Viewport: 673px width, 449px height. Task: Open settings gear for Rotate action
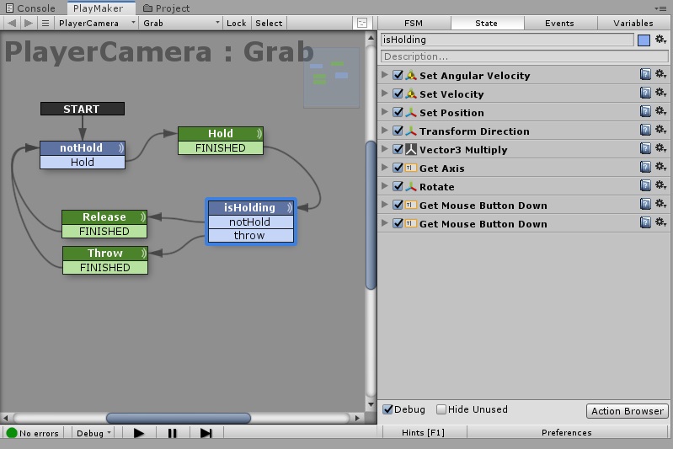tap(660, 185)
